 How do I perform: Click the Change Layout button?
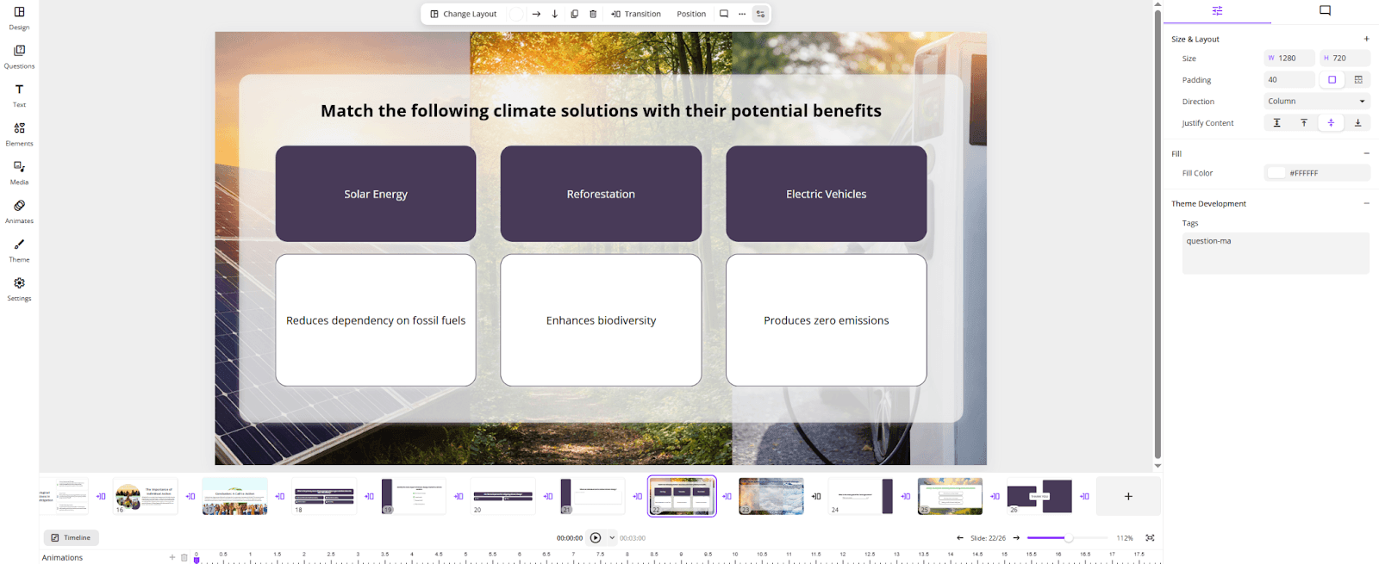point(463,14)
